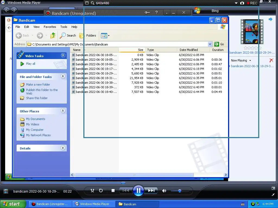Click the Explorer horizontal scrollbar
Screen dimensions: 278x208
134,175
